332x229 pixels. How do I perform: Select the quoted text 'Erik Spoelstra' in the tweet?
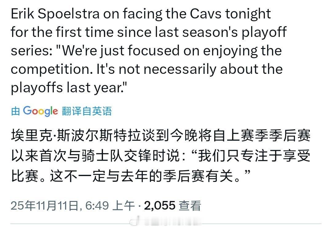(55, 14)
